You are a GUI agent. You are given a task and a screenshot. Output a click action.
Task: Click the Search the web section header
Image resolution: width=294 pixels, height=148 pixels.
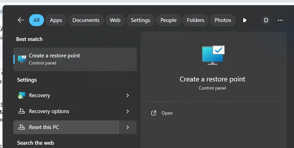point(35,143)
